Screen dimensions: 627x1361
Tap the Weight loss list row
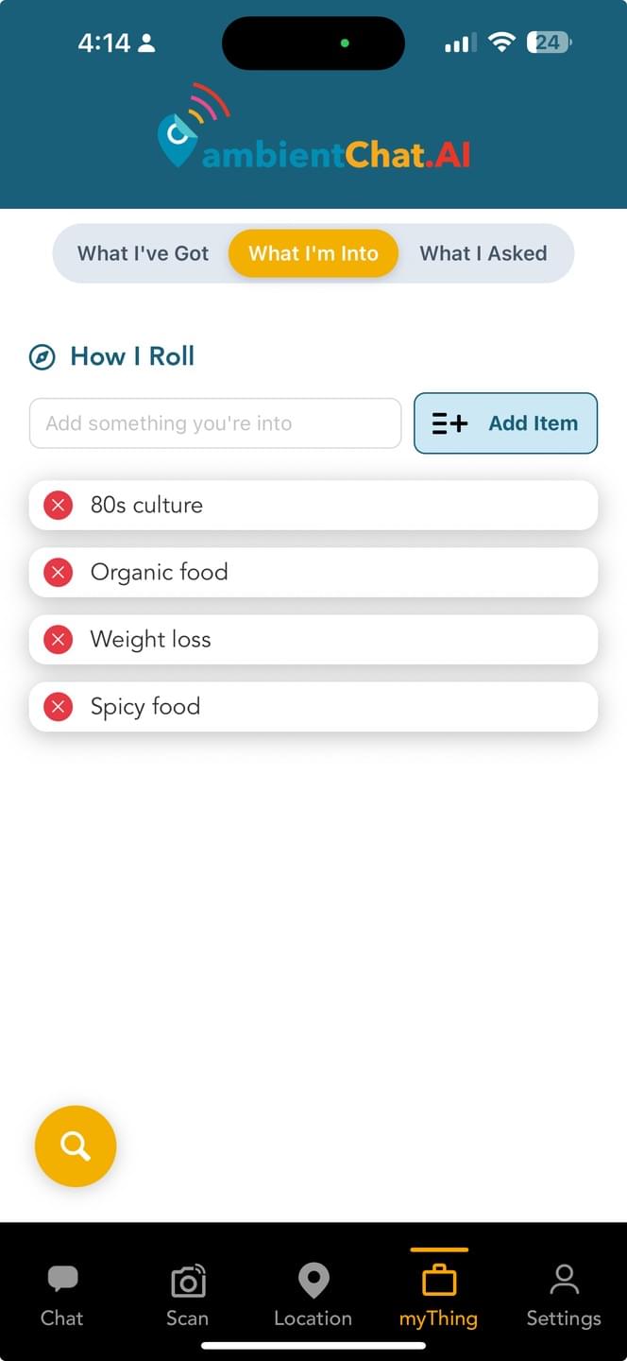[x=330, y=640]
